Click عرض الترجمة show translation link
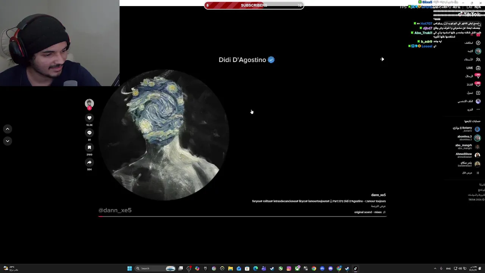This screenshot has width=485, height=273. (x=379, y=206)
